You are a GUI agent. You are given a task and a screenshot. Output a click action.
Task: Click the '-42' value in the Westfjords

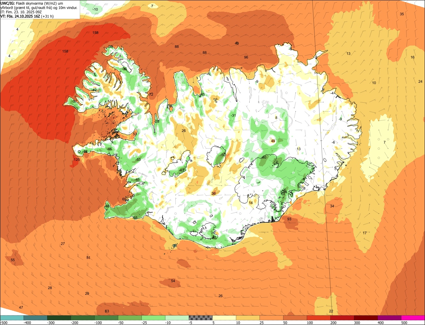pyautogui.click(x=94, y=90)
